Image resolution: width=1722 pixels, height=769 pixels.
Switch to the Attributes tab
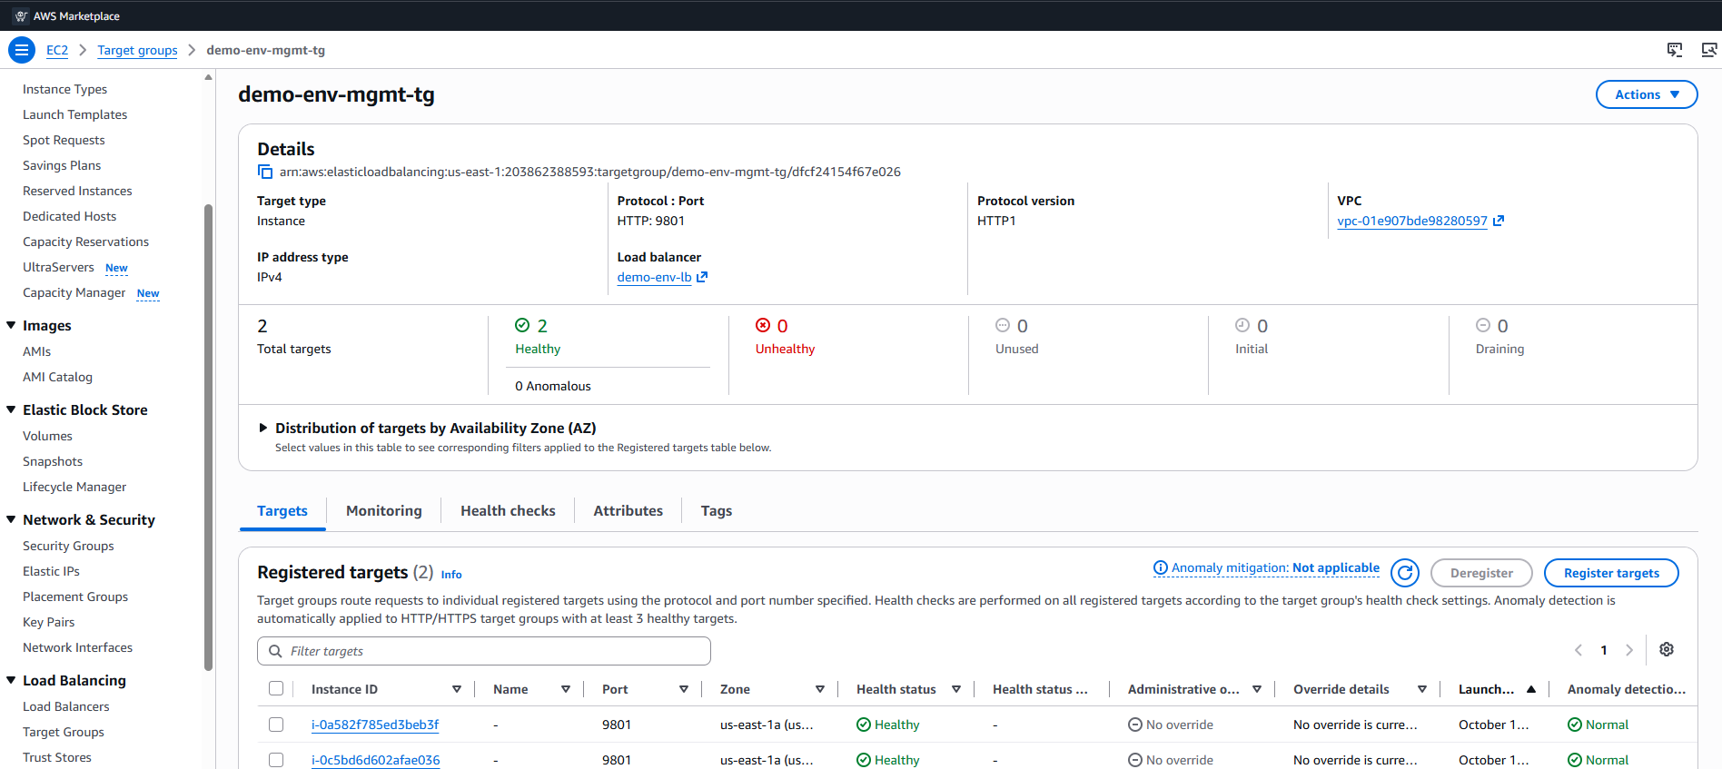628,511
